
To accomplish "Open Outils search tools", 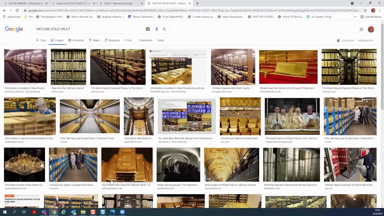I will click(x=160, y=40).
